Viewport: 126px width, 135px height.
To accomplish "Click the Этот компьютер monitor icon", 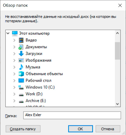I will click(x=15, y=34).
